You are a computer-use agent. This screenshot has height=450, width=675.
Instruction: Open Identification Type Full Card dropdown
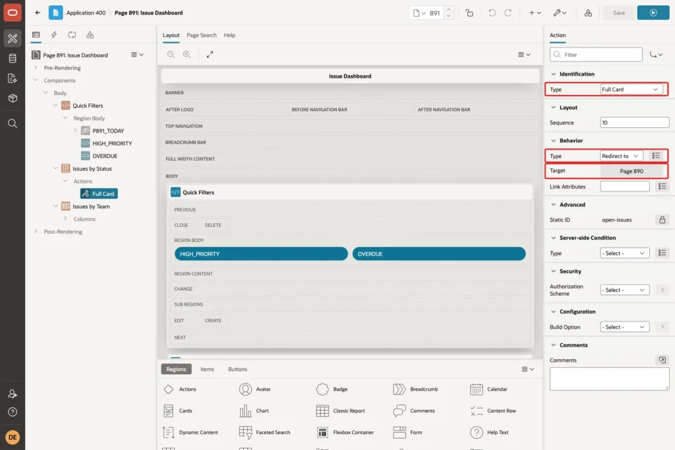pos(630,90)
